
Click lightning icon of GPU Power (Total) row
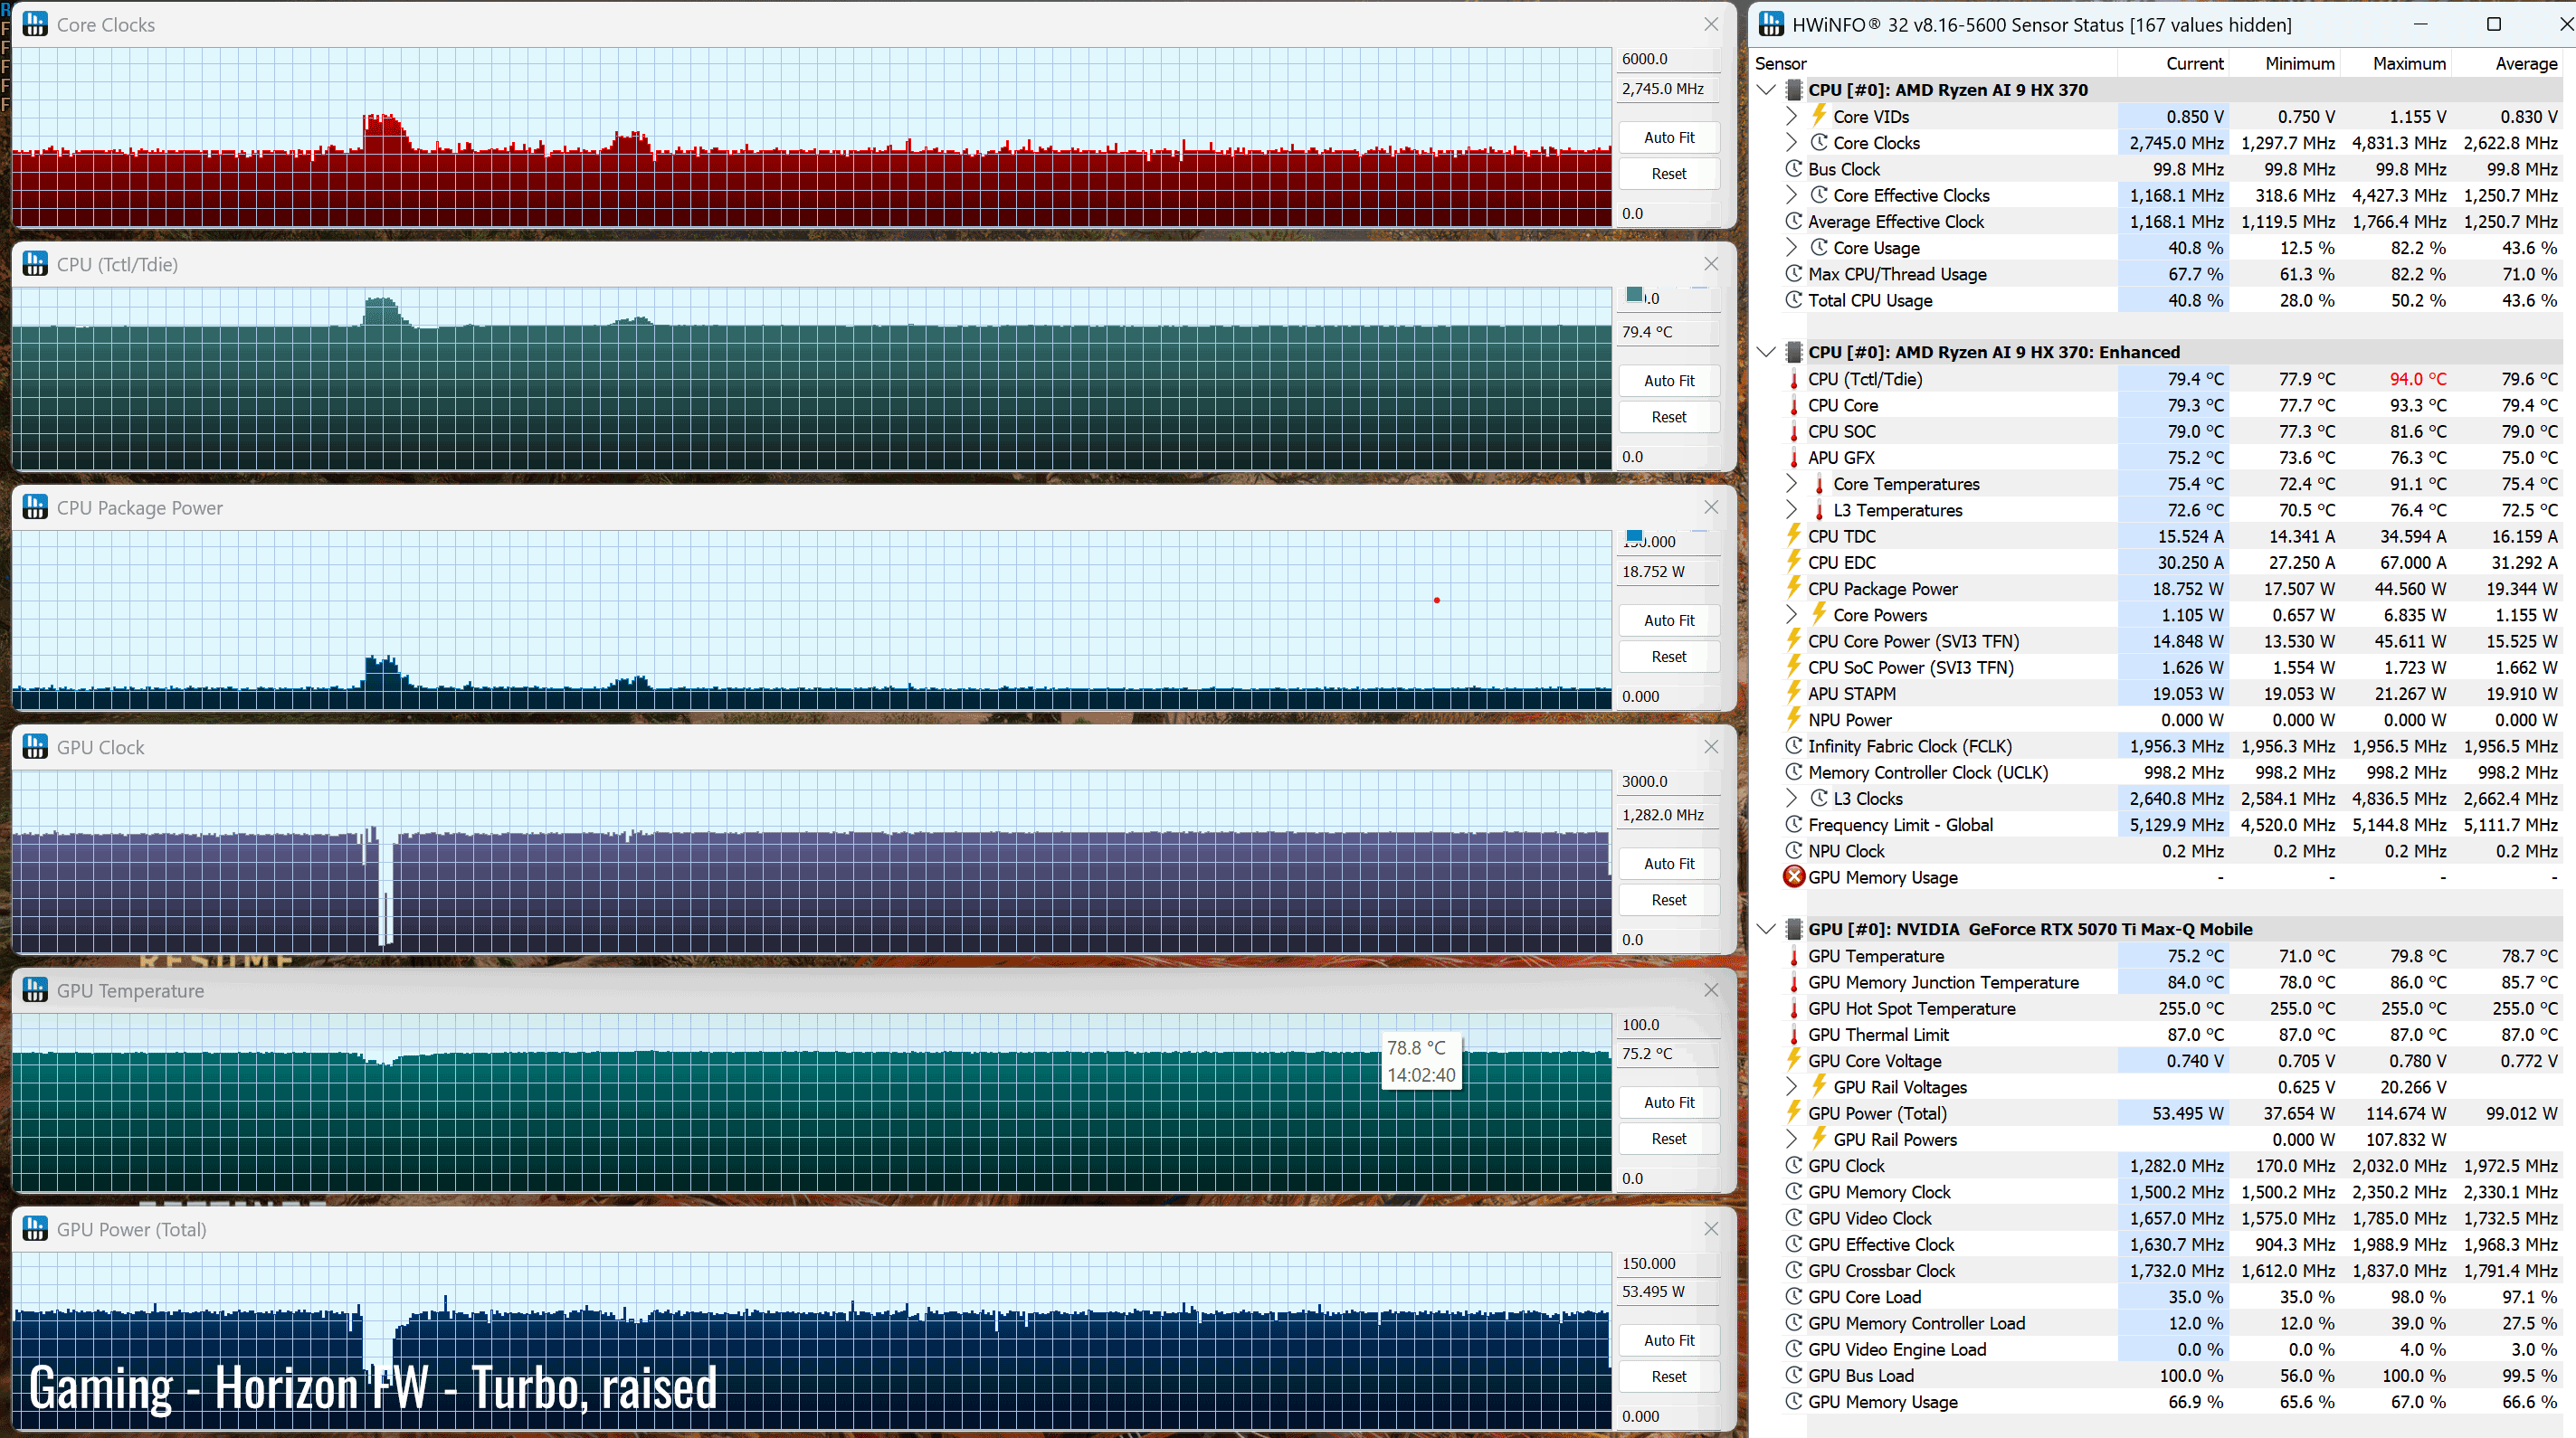tap(1794, 1112)
